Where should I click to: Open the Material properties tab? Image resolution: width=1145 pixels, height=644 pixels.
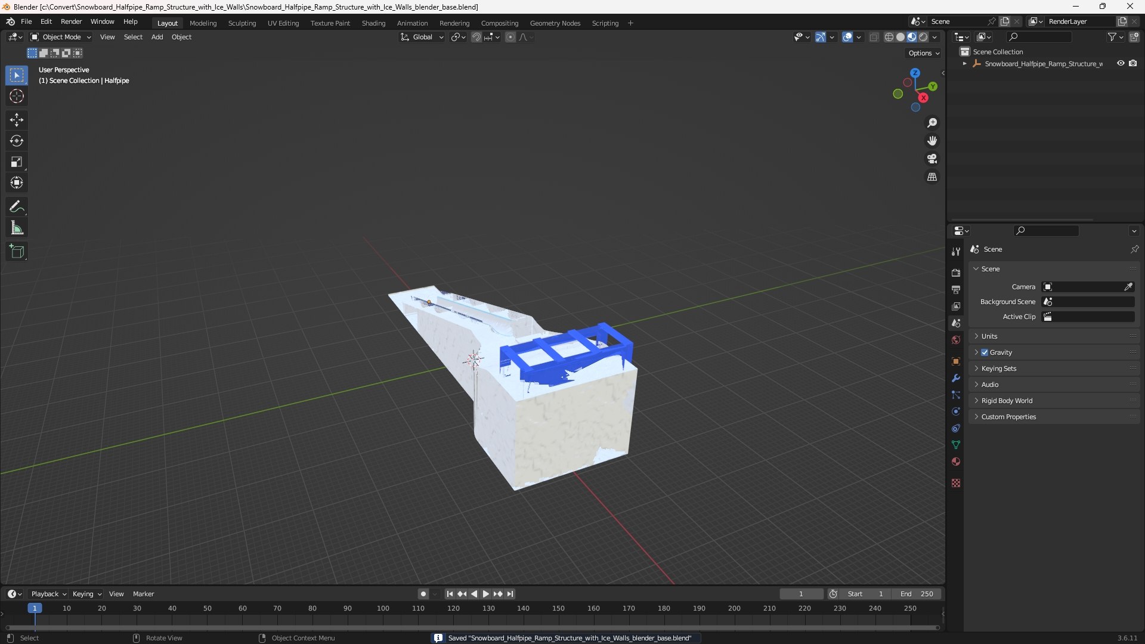click(x=956, y=462)
